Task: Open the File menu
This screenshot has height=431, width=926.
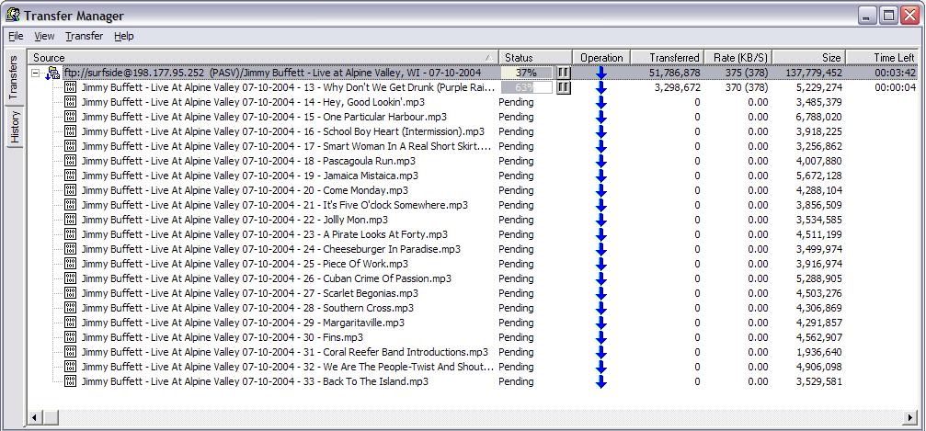Action: point(16,36)
